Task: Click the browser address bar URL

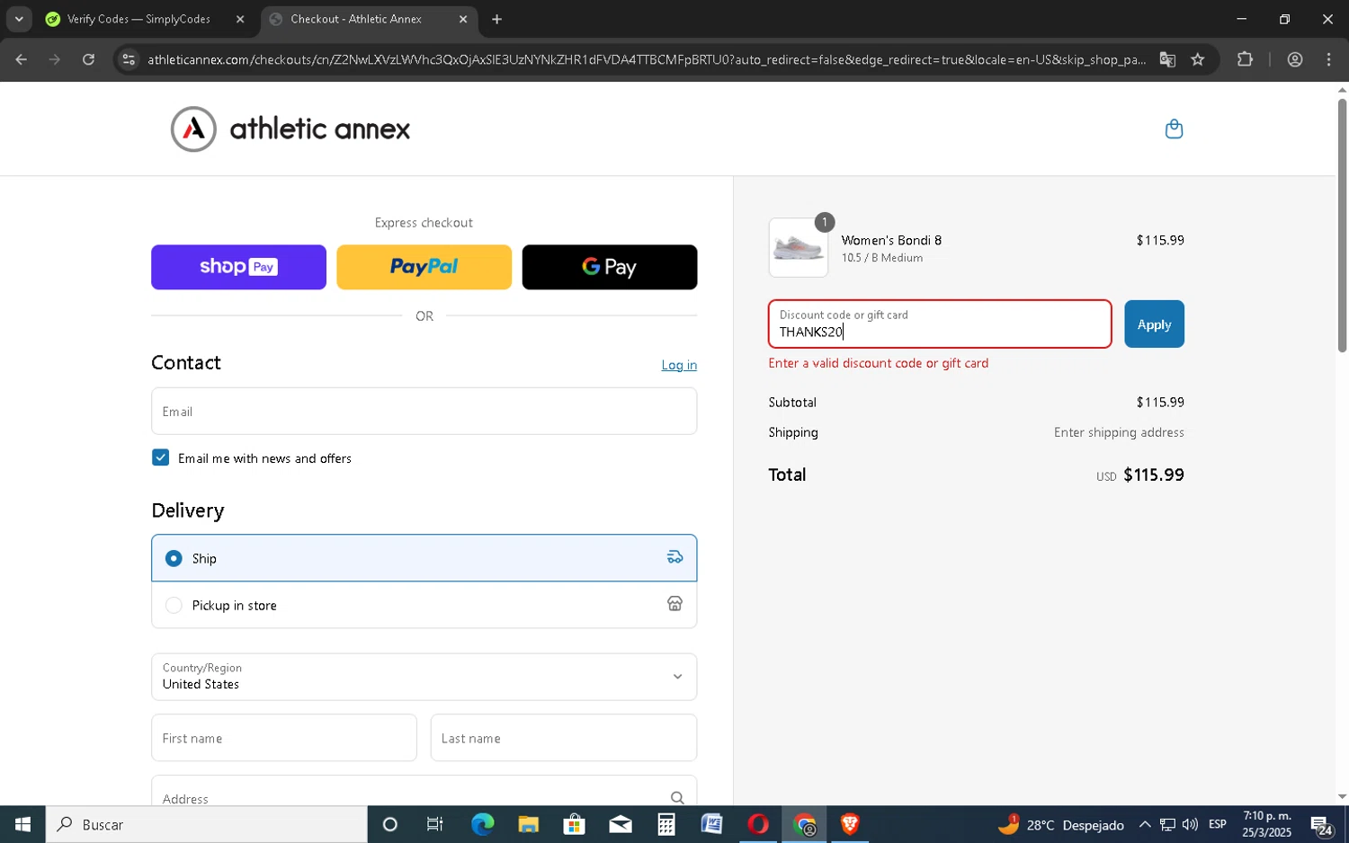Action: (646, 59)
